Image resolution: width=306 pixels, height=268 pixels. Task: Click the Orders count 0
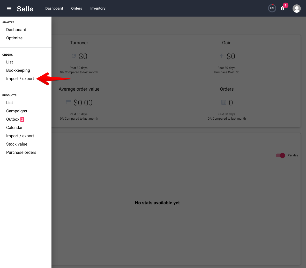point(231,103)
